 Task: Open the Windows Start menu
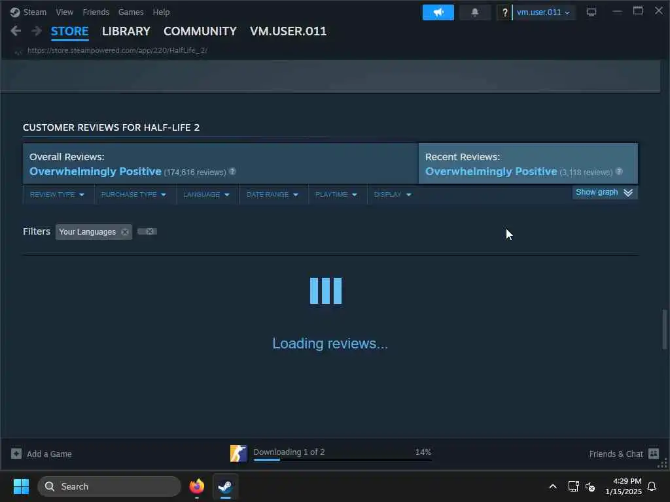coord(21,486)
